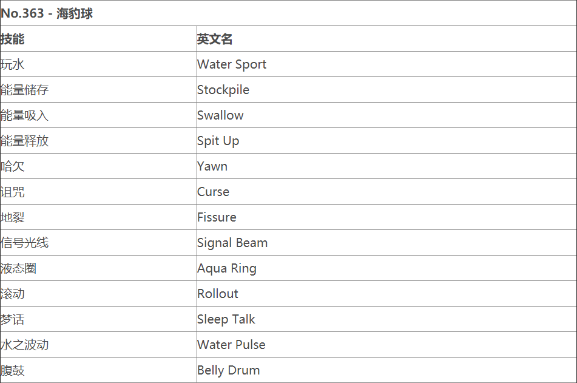Click the 能量储存 cell

(25, 90)
